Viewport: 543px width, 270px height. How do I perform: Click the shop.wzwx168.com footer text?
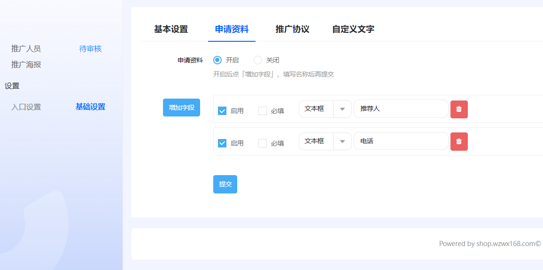[507, 244]
